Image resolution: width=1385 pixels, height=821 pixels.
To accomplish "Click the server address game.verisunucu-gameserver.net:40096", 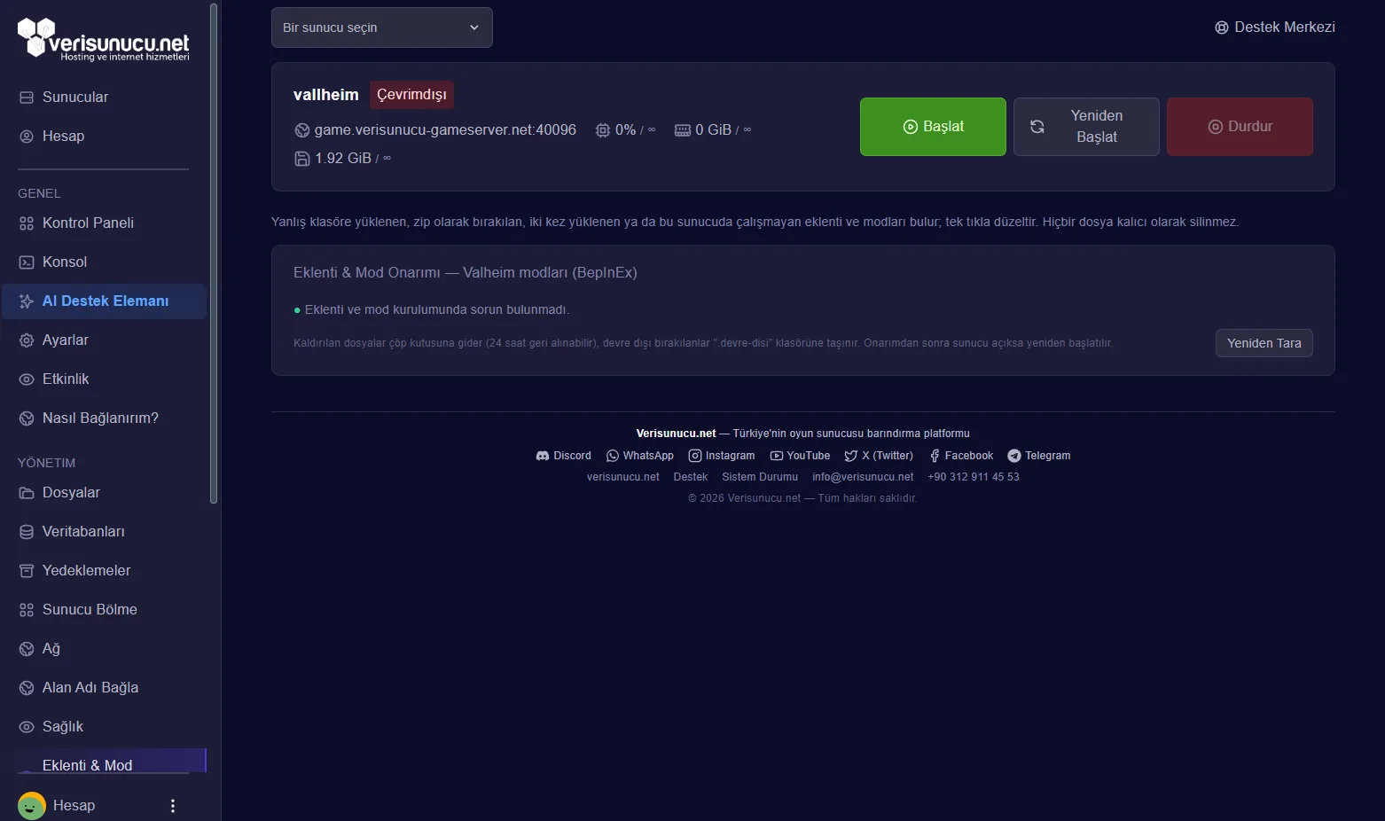I will pos(445,130).
